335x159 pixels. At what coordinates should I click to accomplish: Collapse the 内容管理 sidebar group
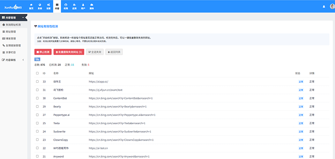tap(14, 18)
